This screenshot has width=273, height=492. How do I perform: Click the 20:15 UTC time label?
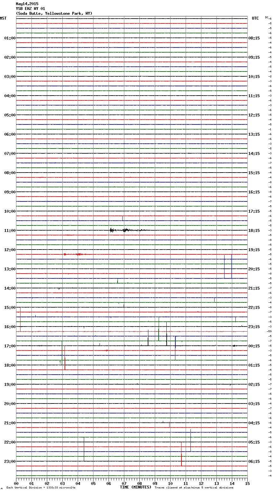pos(254,269)
